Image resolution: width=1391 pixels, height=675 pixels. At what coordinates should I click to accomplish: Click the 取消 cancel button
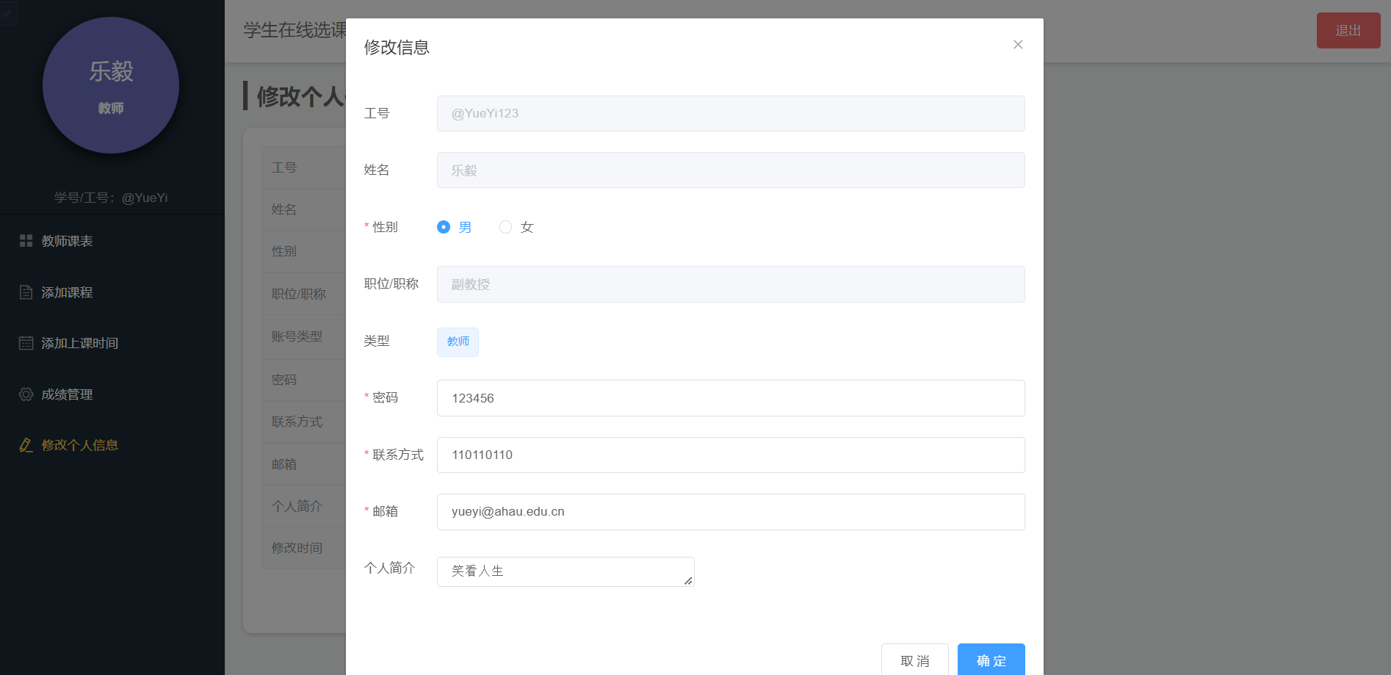pos(915,660)
